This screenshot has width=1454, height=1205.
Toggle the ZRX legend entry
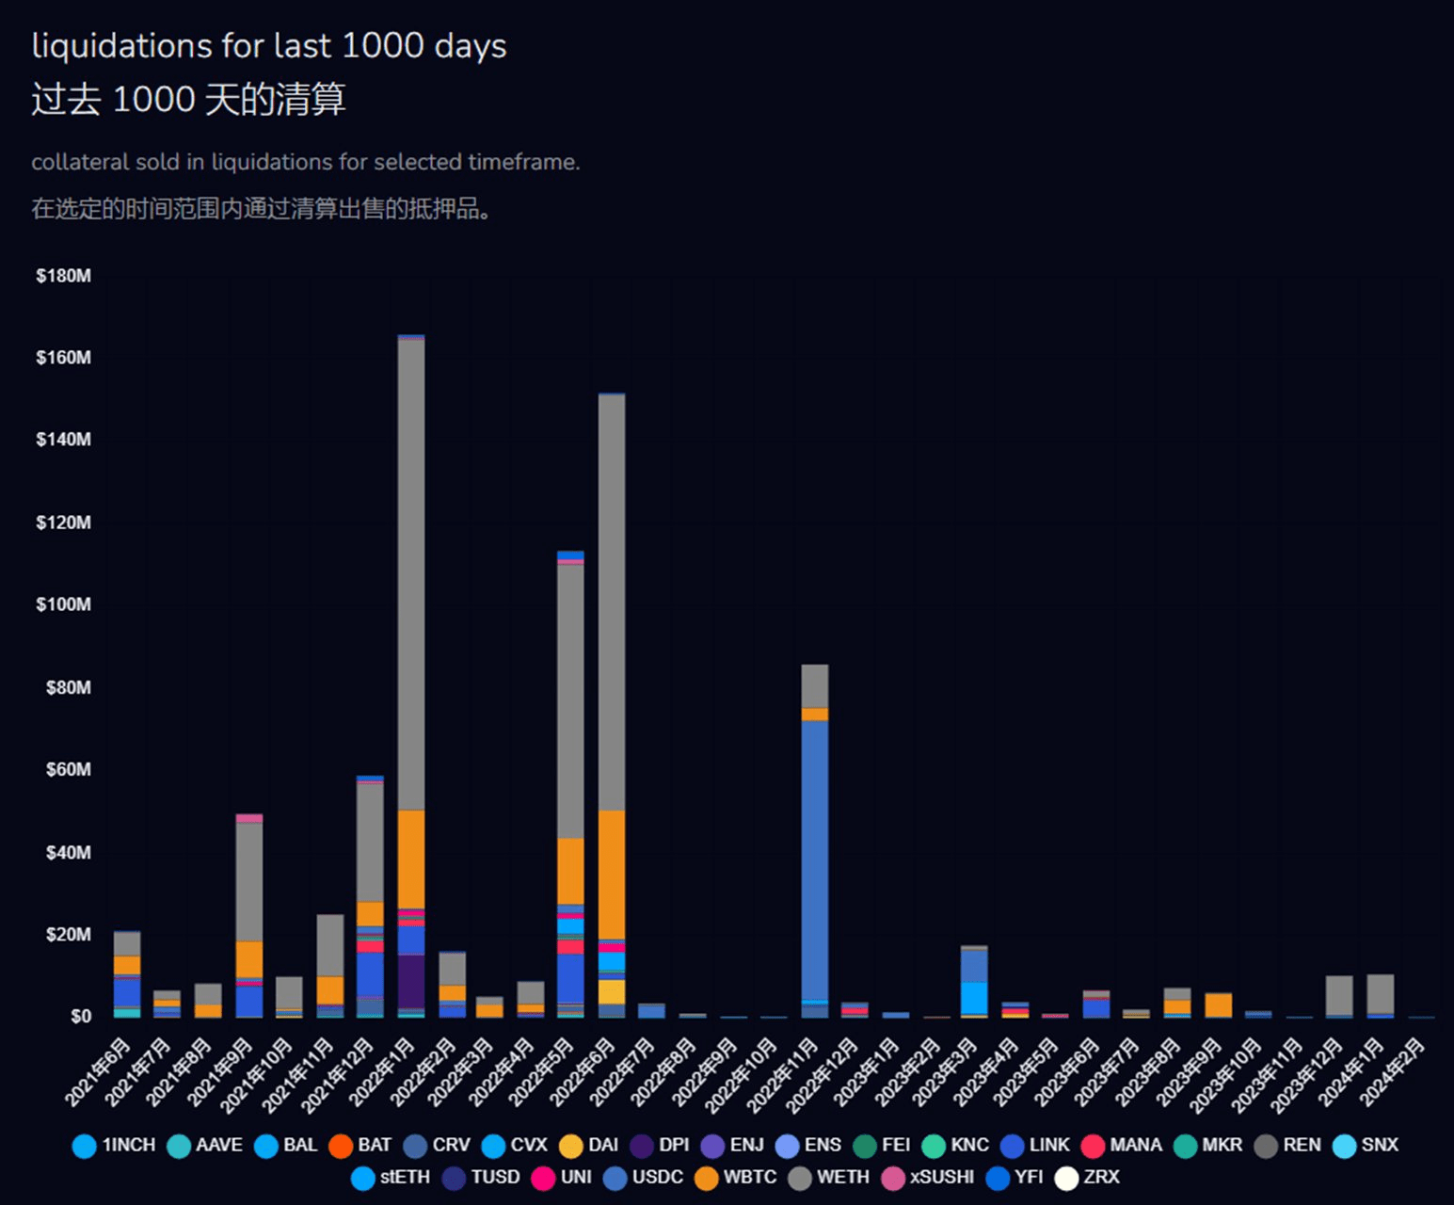[x=1087, y=1178]
